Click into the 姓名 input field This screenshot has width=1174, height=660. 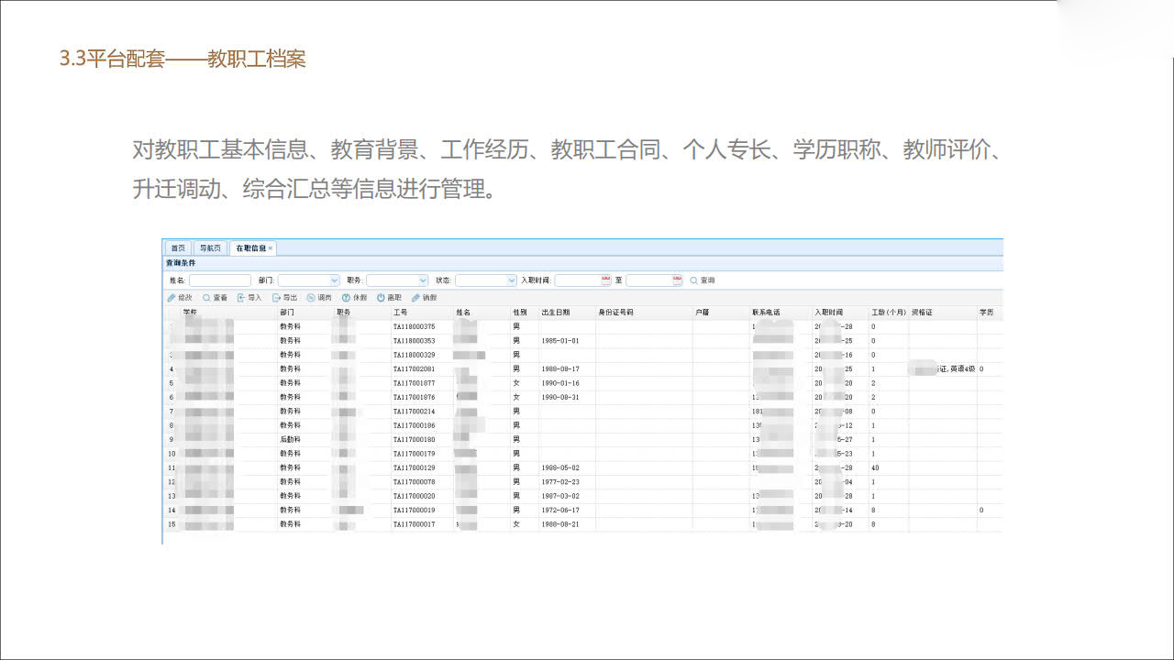(220, 280)
